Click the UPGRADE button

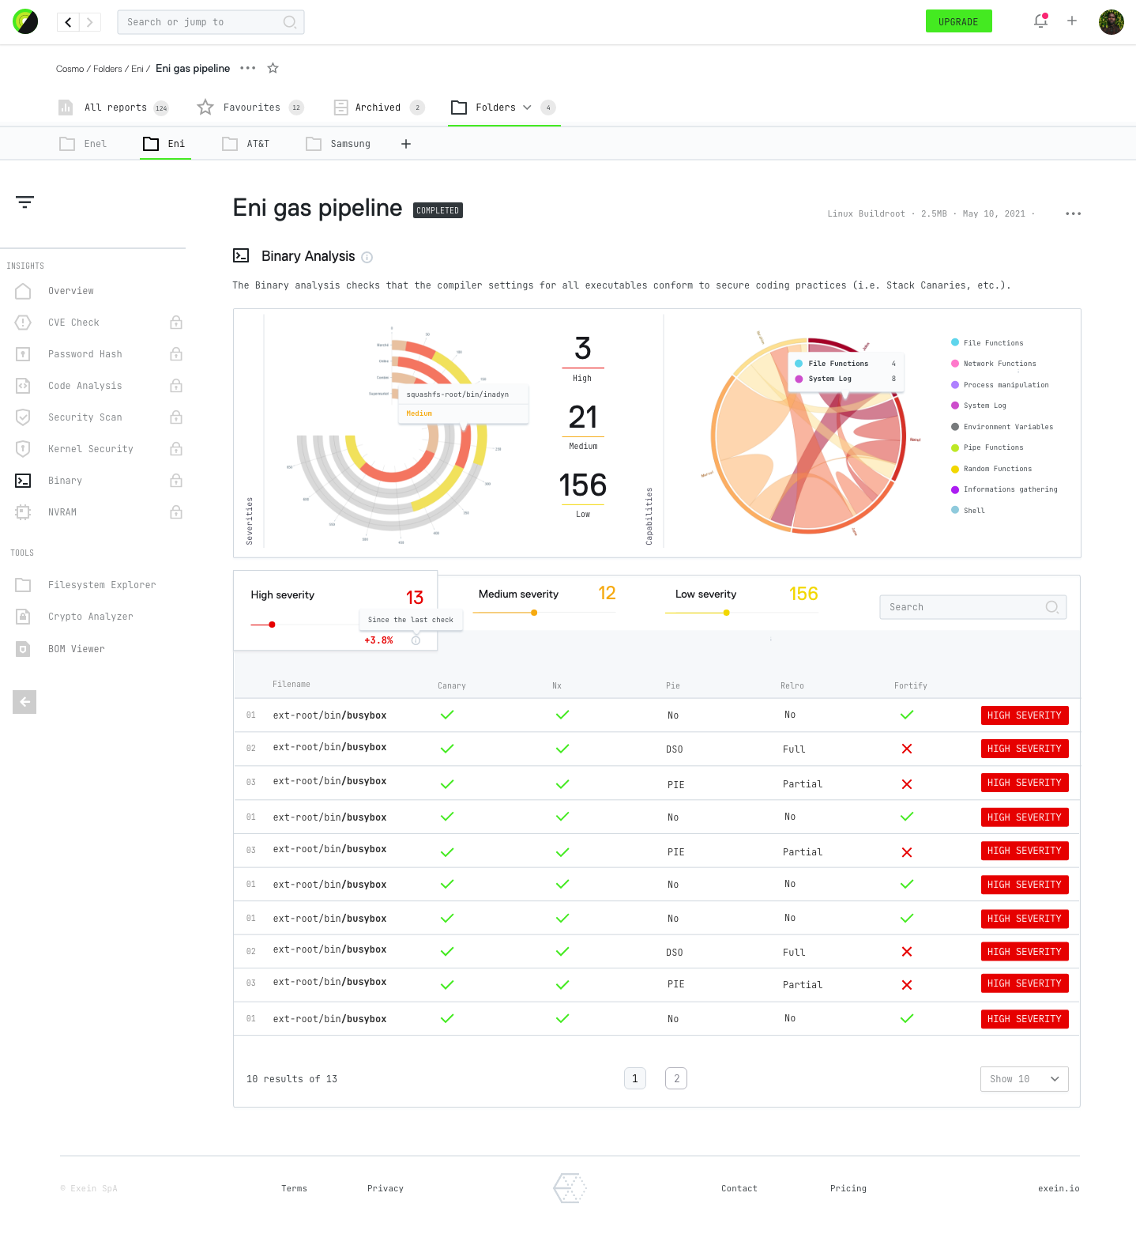pos(958,21)
